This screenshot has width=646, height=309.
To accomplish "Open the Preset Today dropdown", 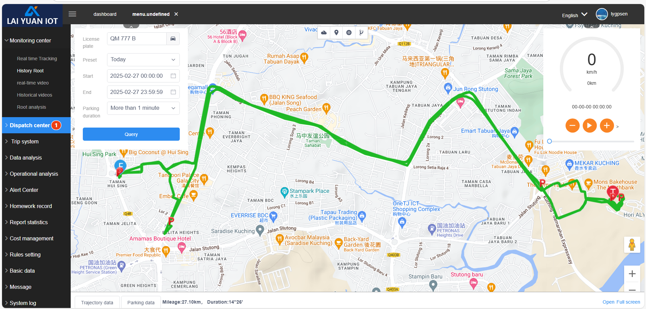I will coord(143,60).
